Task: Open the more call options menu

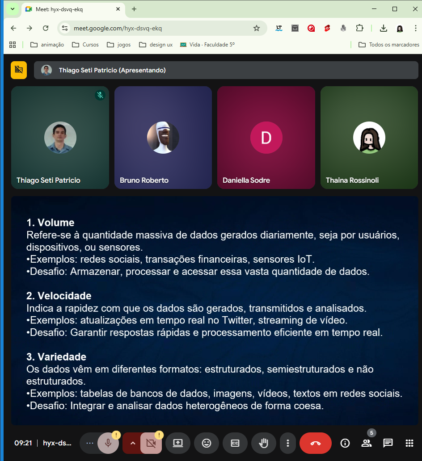Action: click(288, 443)
